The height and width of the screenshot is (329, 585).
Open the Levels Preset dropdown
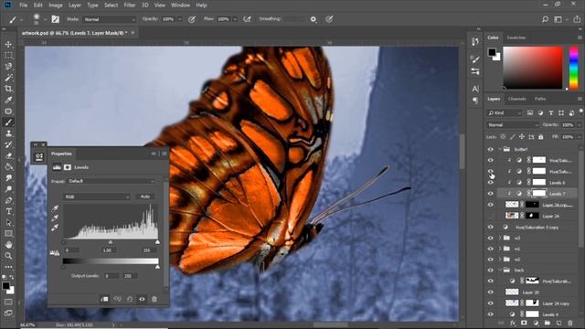click(112, 181)
